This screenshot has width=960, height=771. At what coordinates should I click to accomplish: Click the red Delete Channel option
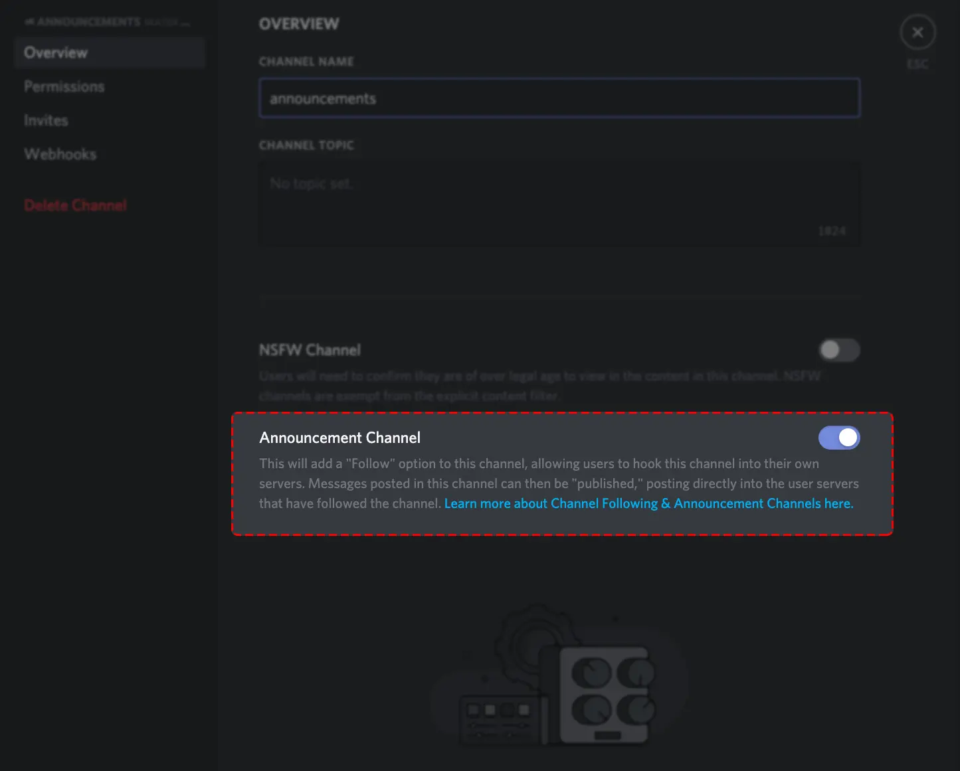[x=75, y=205]
